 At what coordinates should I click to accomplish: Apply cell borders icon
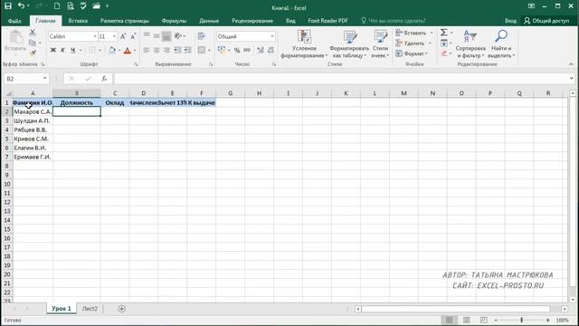point(92,51)
